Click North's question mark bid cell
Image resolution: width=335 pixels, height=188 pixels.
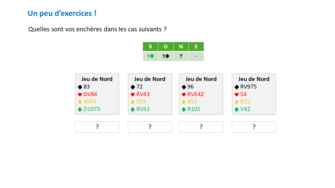click(x=181, y=56)
